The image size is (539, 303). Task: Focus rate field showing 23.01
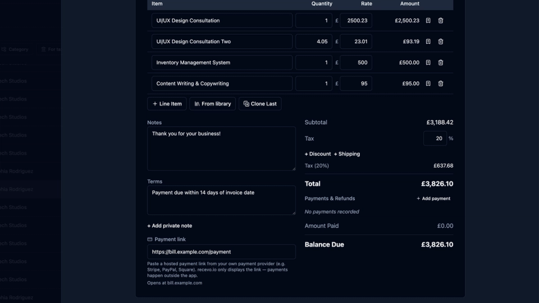click(x=356, y=42)
